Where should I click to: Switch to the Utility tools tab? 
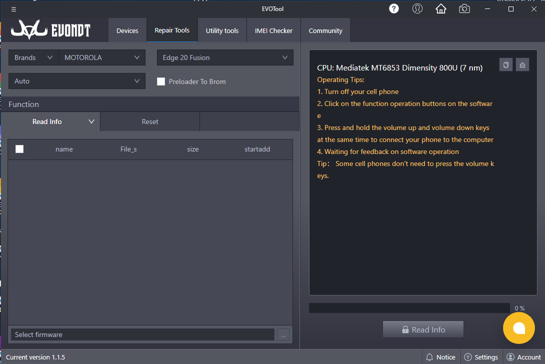(222, 30)
